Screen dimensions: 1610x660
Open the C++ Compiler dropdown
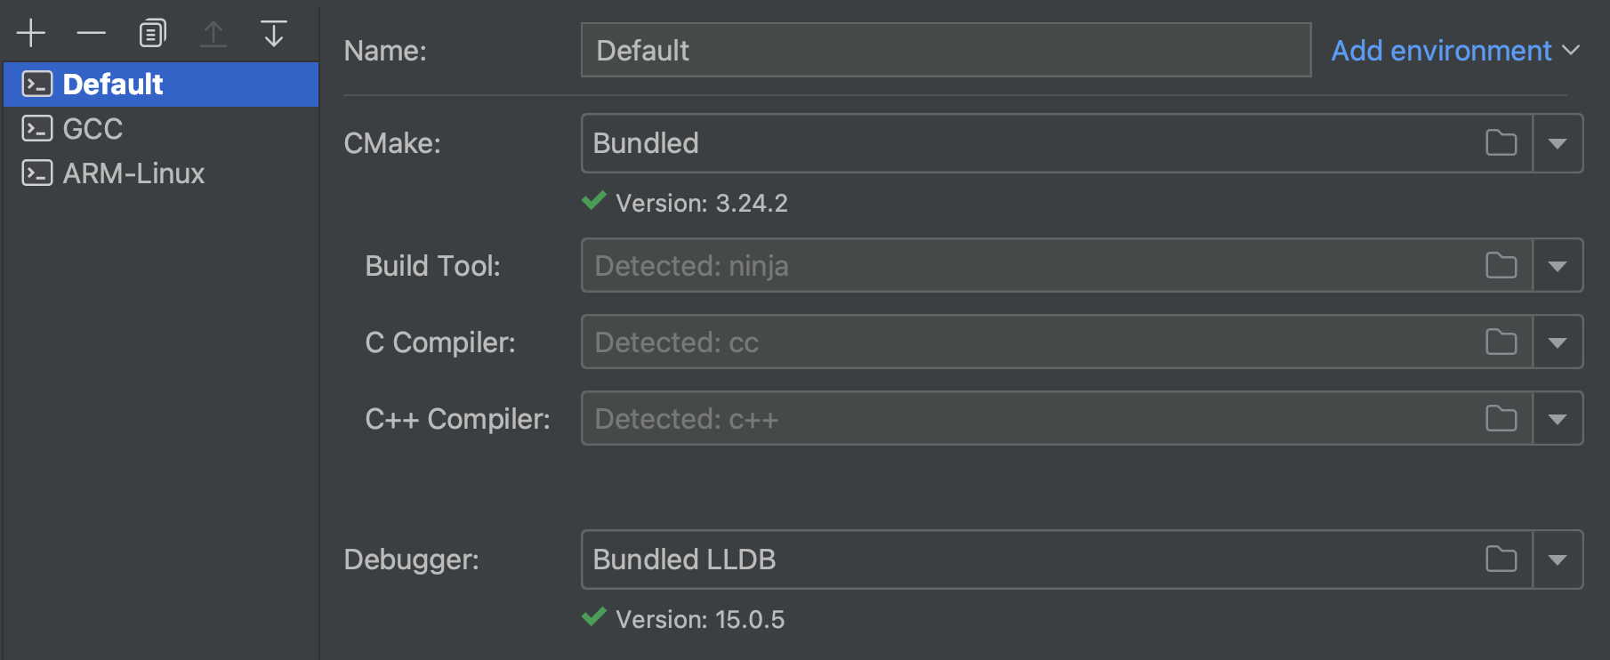tap(1557, 419)
